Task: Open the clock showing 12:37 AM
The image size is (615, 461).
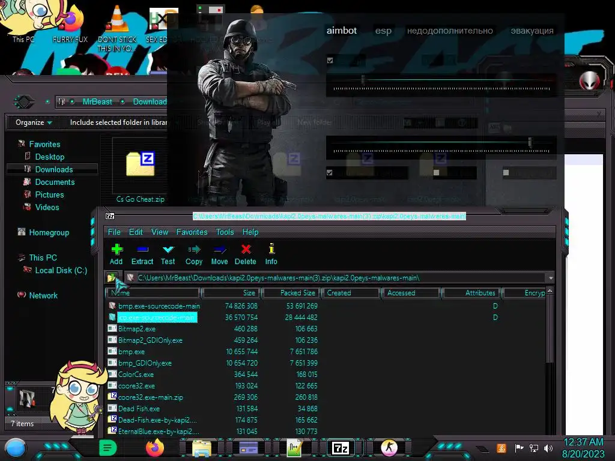Action: [583, 448]
